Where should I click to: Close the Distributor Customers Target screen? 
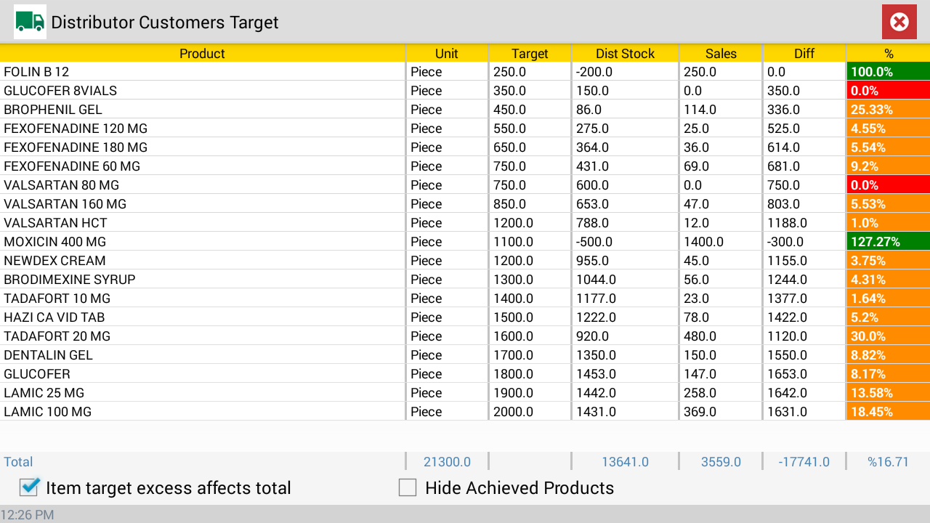tap(899, 22)
